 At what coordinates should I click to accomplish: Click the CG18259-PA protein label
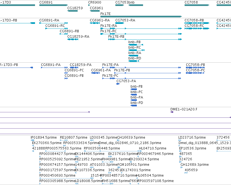click(x=81, y=65)
